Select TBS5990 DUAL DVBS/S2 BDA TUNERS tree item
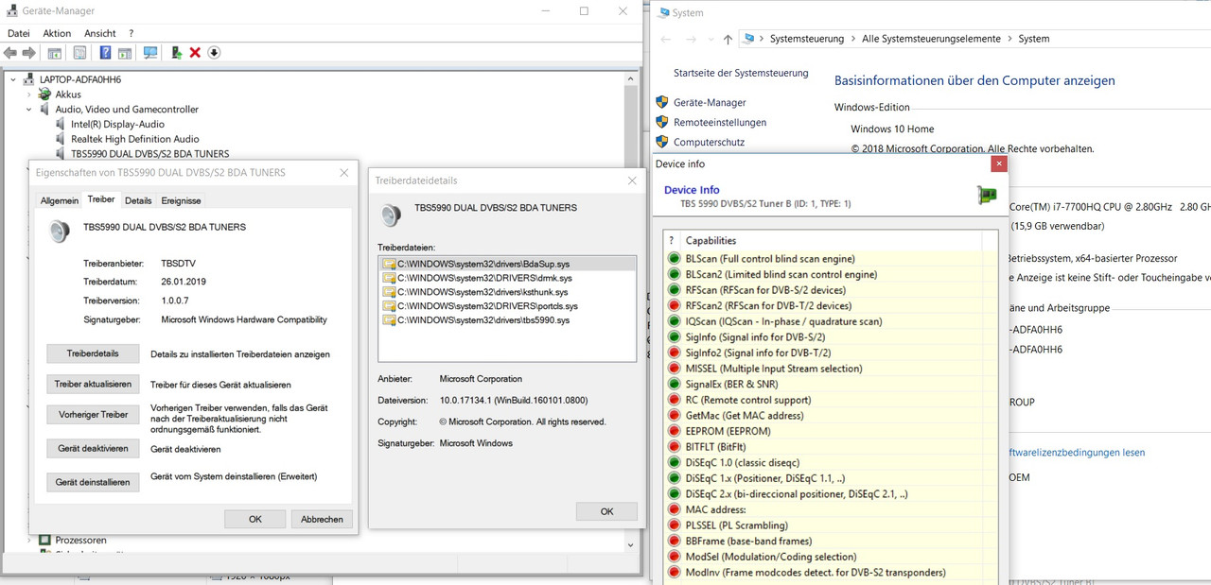The width and height of the screenshot is (1211, 585). [x=149, y=154]
